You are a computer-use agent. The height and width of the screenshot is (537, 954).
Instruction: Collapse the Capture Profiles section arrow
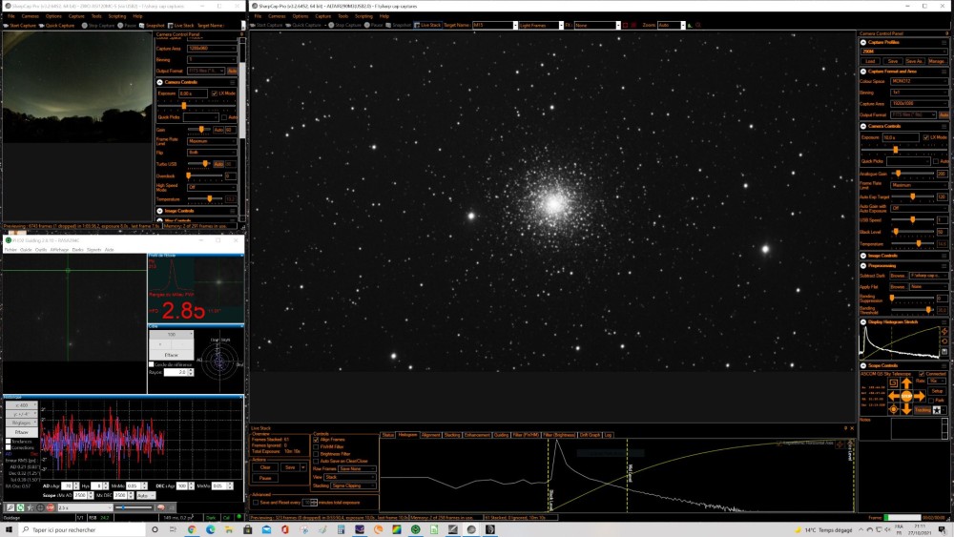pyautogui.click(x=863, y=43)
